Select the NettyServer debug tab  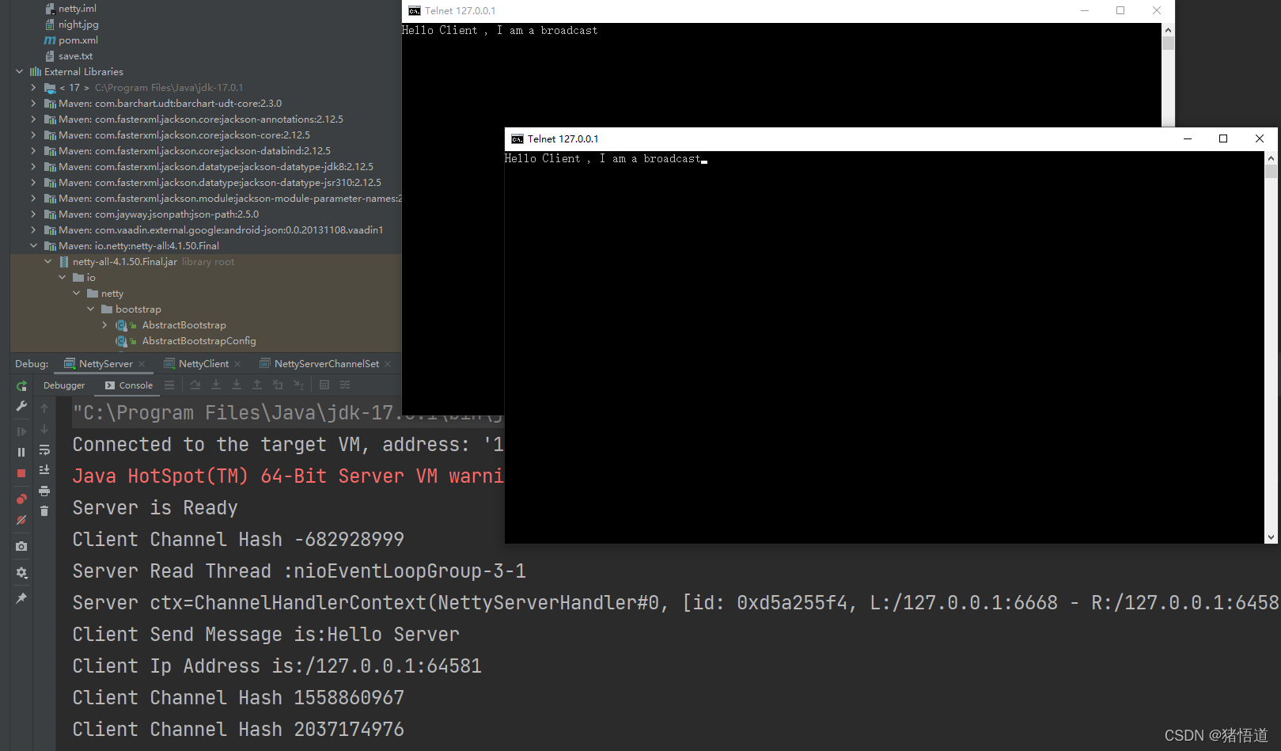(x=105, y=364)
